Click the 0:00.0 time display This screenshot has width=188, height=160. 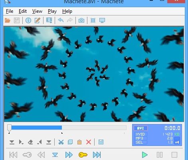pyautogui.click(x=172, y=128)
